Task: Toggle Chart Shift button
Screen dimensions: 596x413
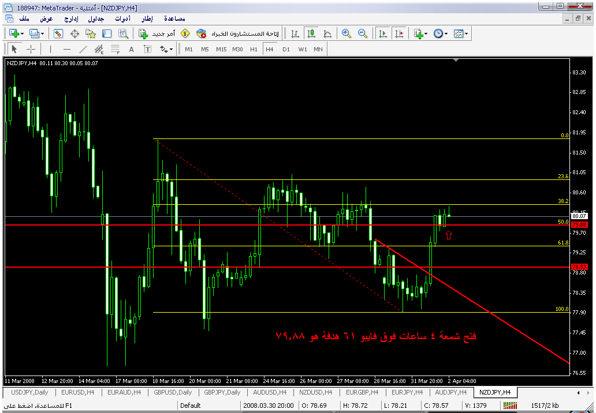Action: click(x=399, y=33)
